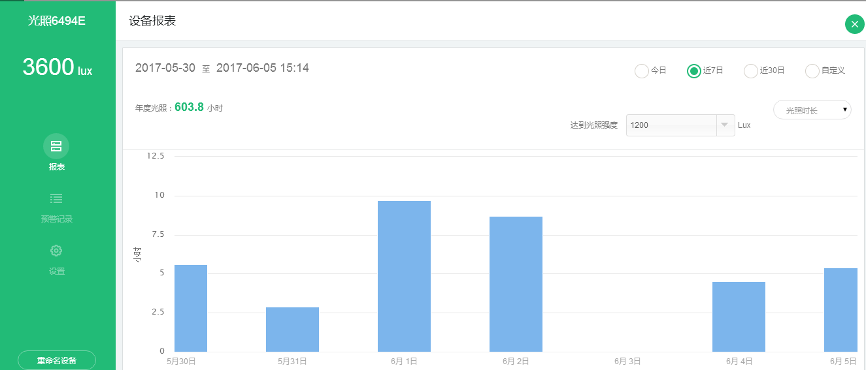Image resolution: width=866 pixels, height=370 pixels.
Task: Open the 预警记录 list icon
Action: (56, 198)
